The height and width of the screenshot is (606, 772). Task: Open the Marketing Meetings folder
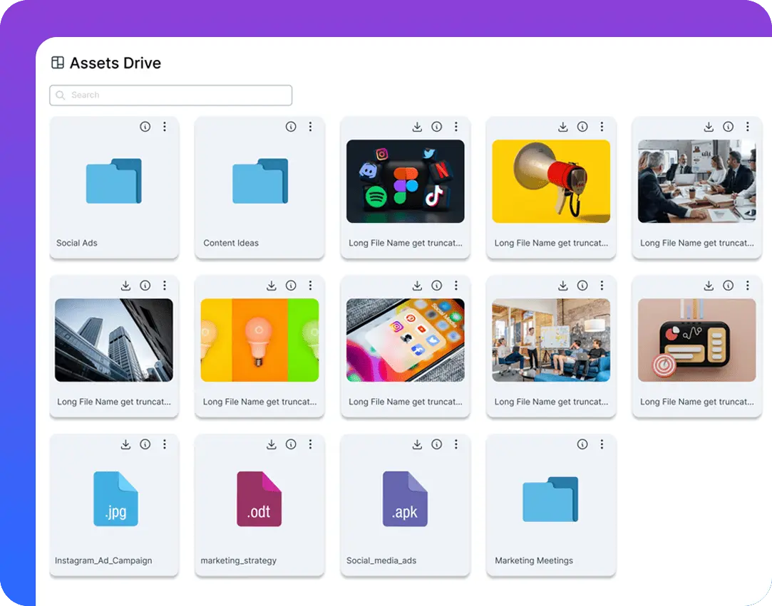click(x=550, y=498)
